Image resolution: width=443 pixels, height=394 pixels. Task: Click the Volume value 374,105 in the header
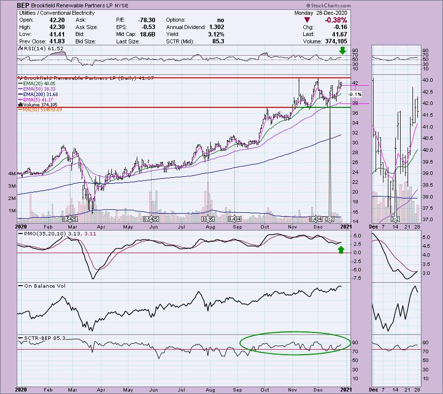(x=335, y=41)
